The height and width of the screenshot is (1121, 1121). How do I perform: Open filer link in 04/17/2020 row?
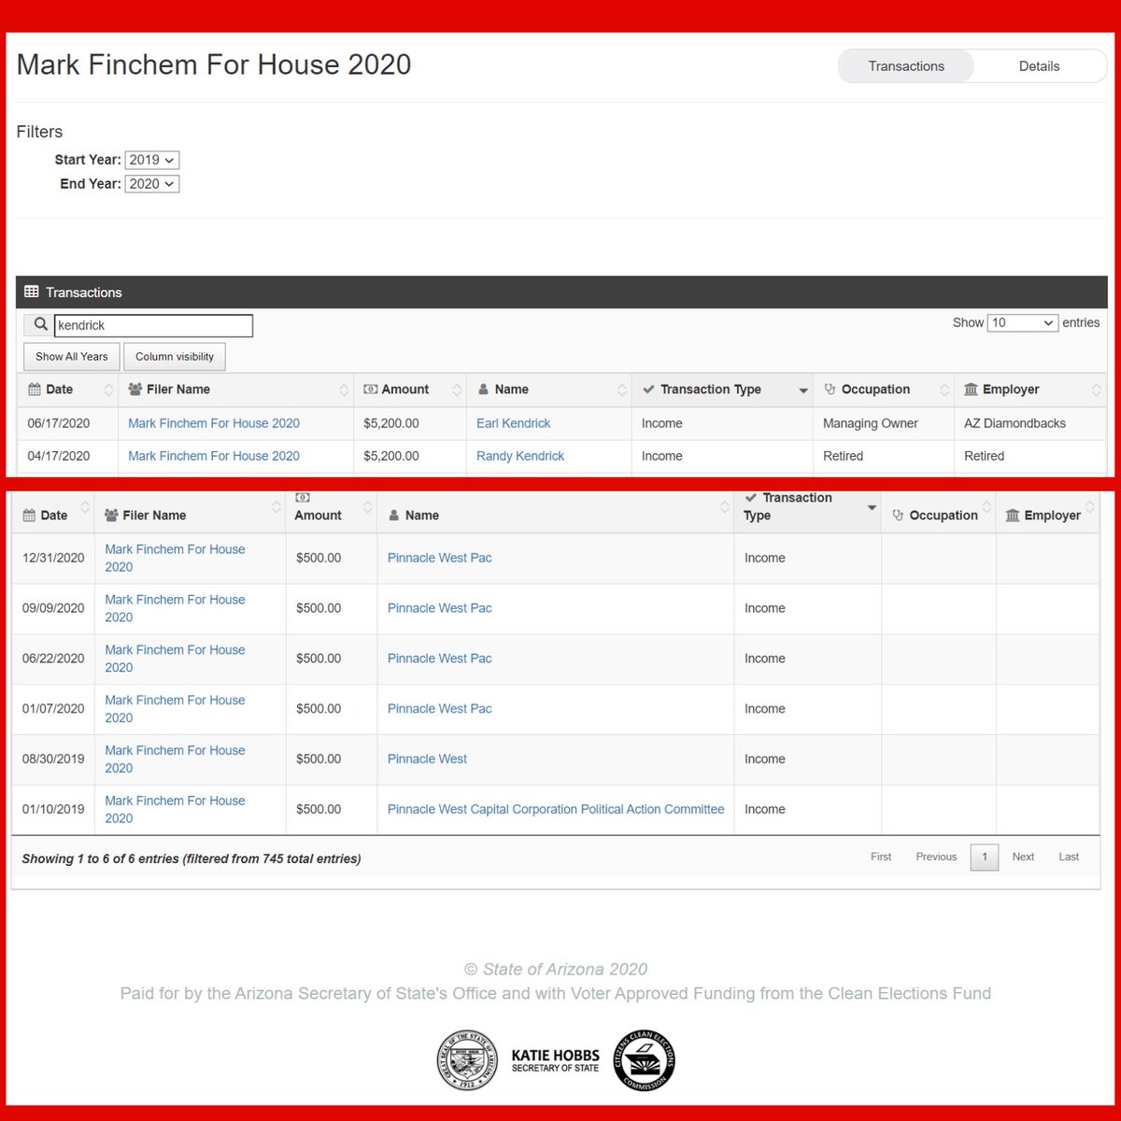[214, 456]
